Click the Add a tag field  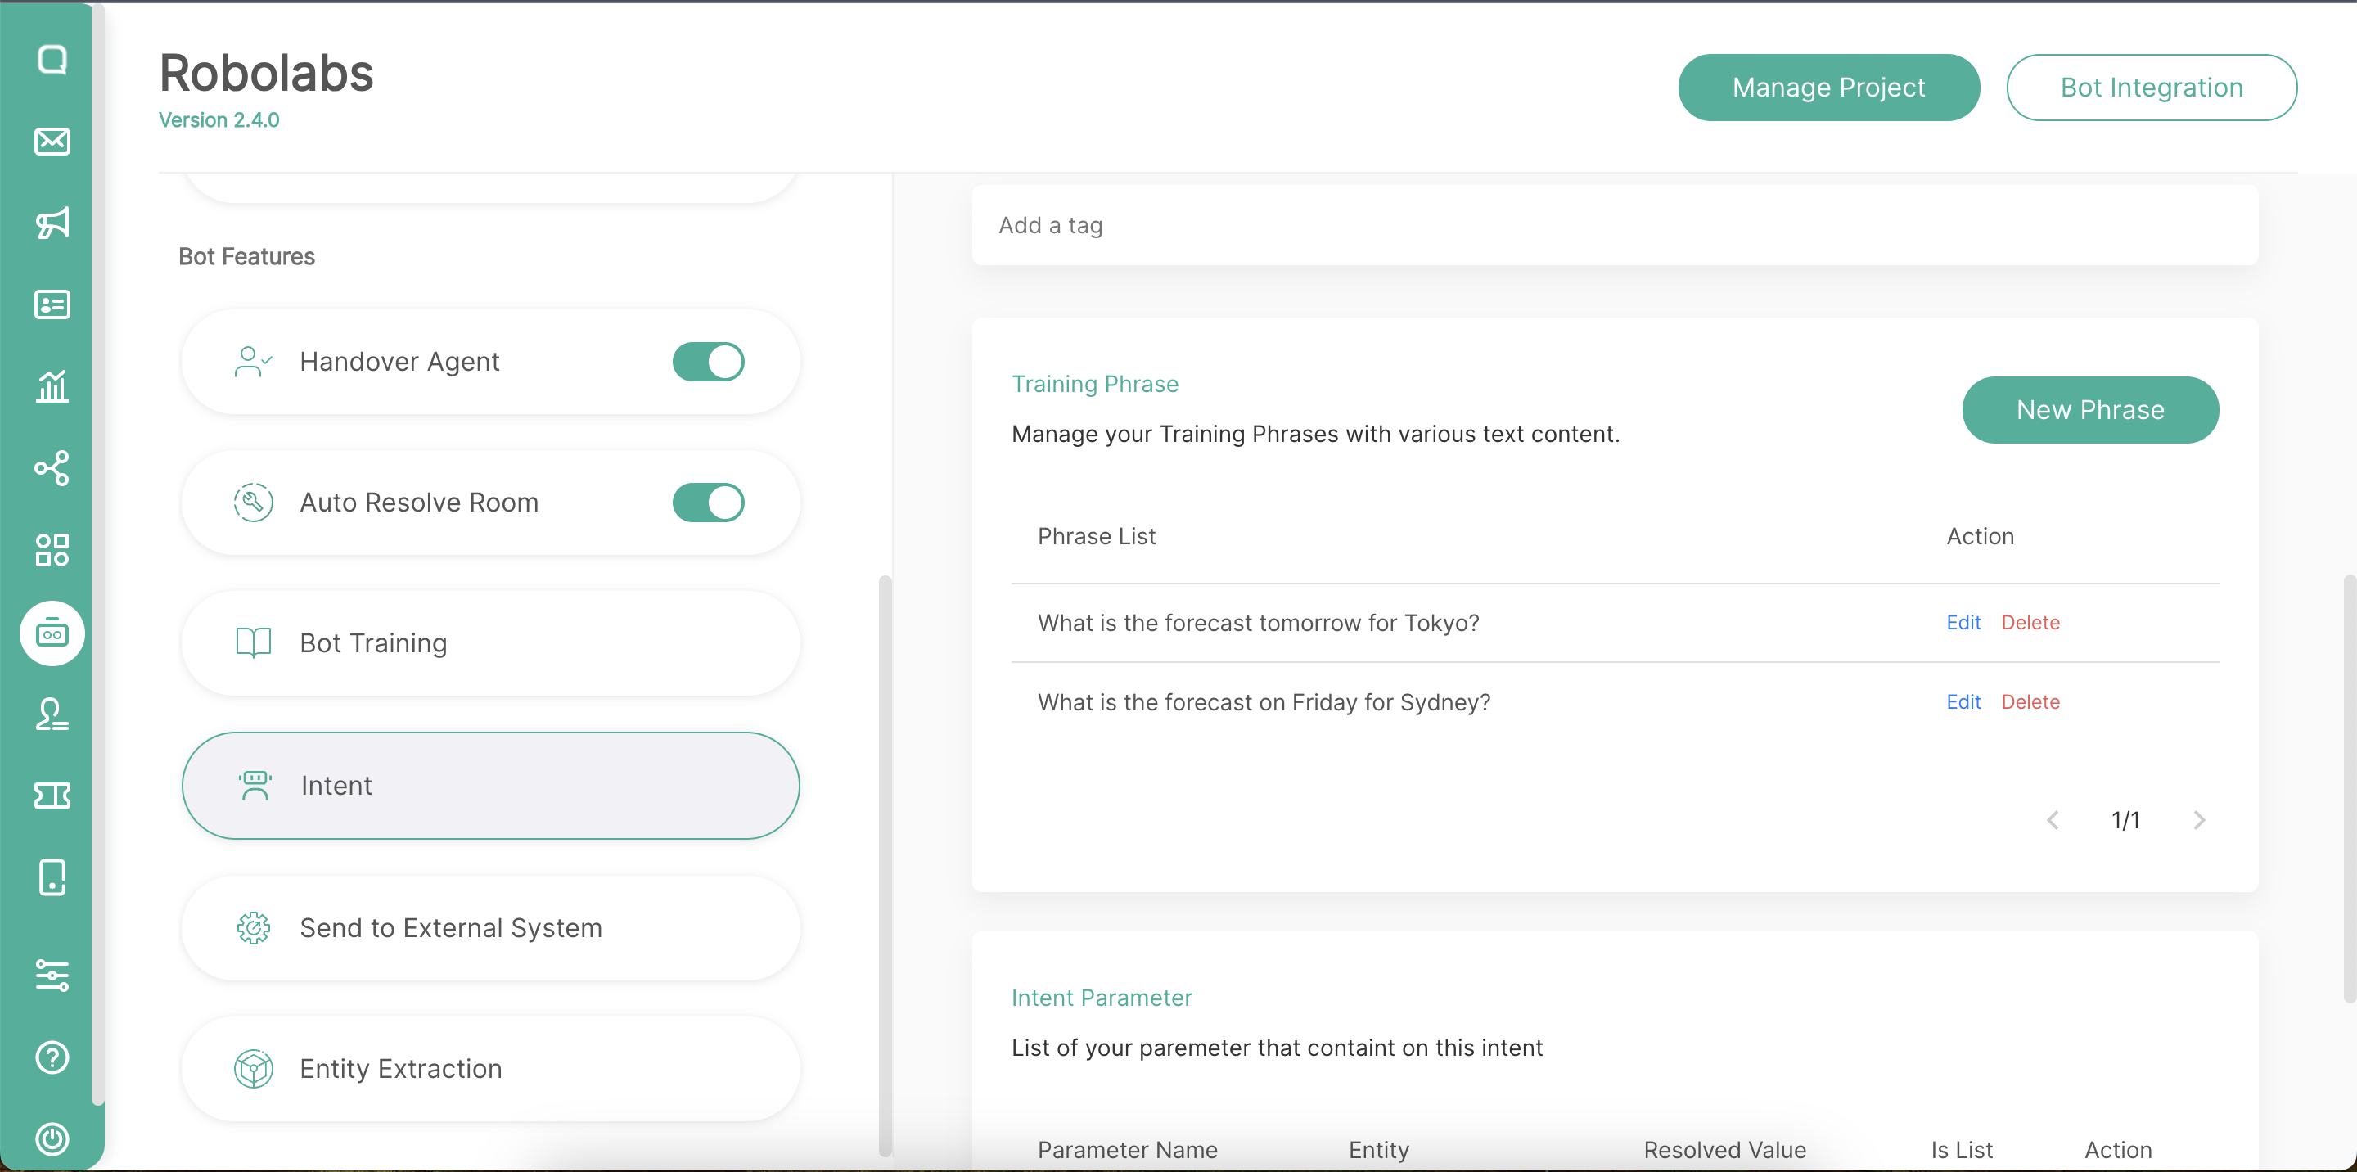pyautogui.click(x=1614, y=226)
